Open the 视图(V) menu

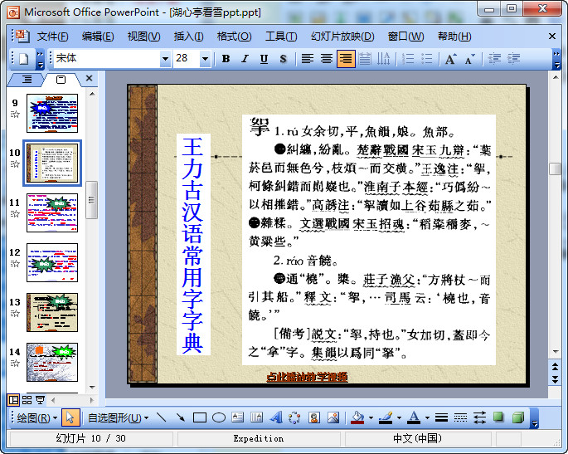pyautogui.click(x=143, y=37)
